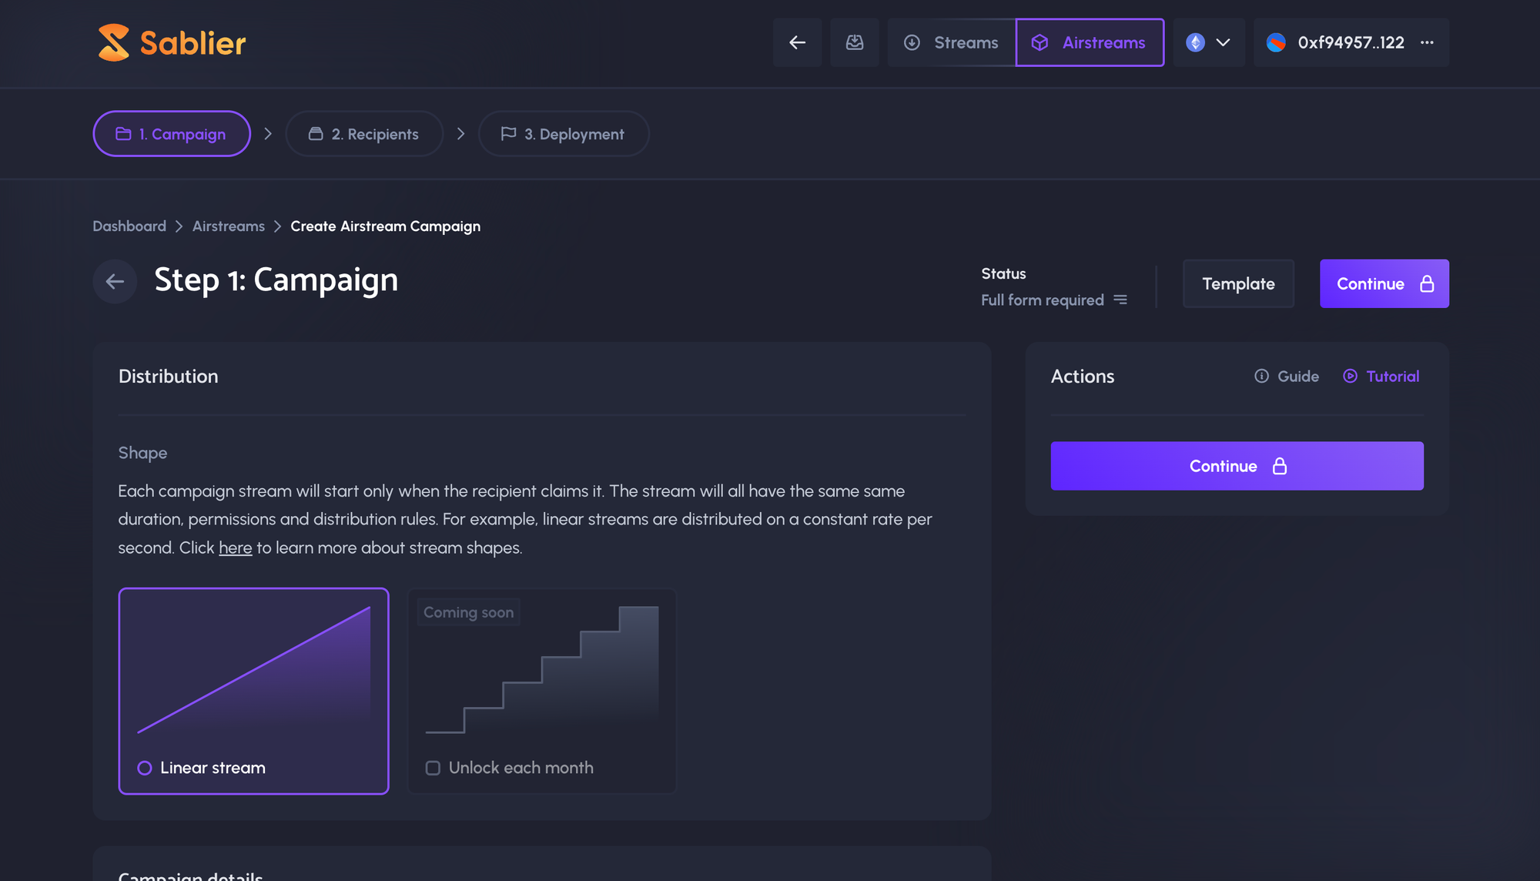Open the three-dot account options

click(1427, 42)
